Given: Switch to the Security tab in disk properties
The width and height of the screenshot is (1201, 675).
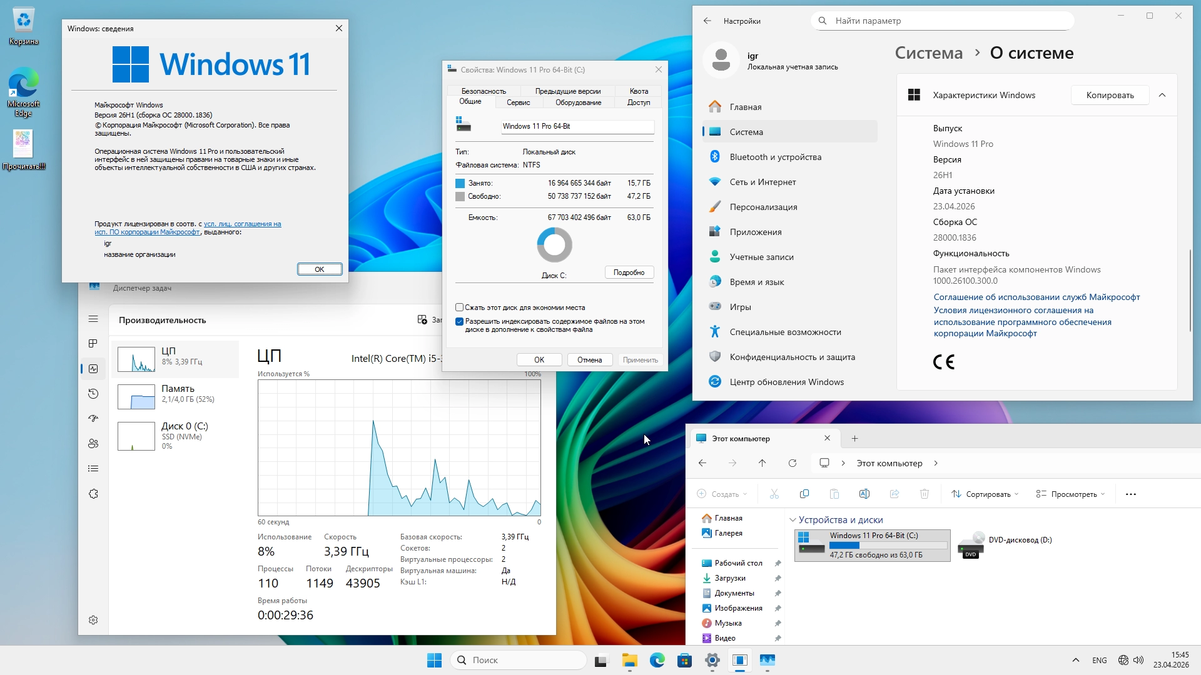Looking at the screenshot, I should pos(484,91).
